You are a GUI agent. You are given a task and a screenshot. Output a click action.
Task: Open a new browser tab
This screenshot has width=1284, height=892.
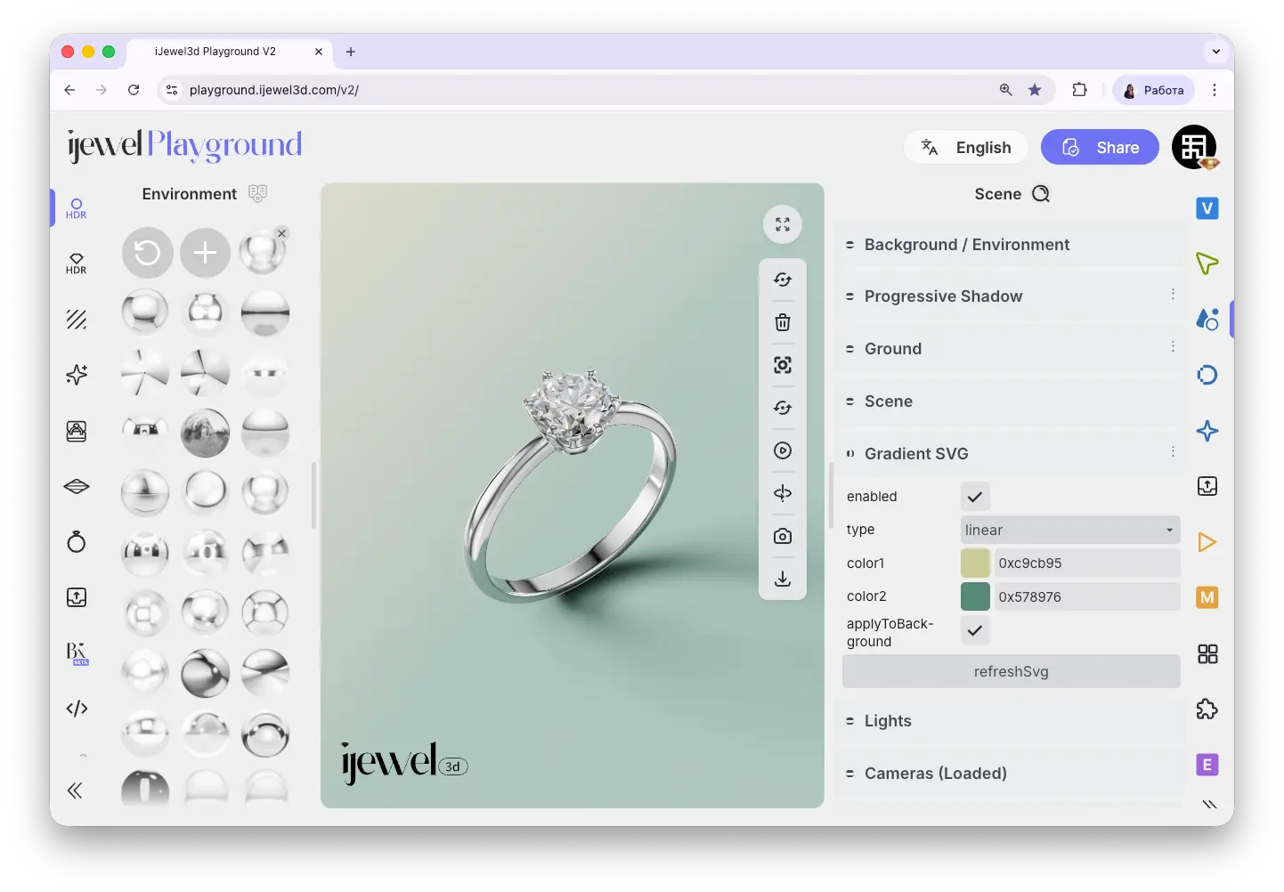351,52
